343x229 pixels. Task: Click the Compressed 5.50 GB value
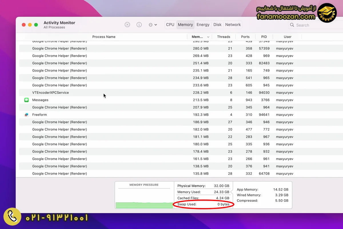(x=282, y=201)
